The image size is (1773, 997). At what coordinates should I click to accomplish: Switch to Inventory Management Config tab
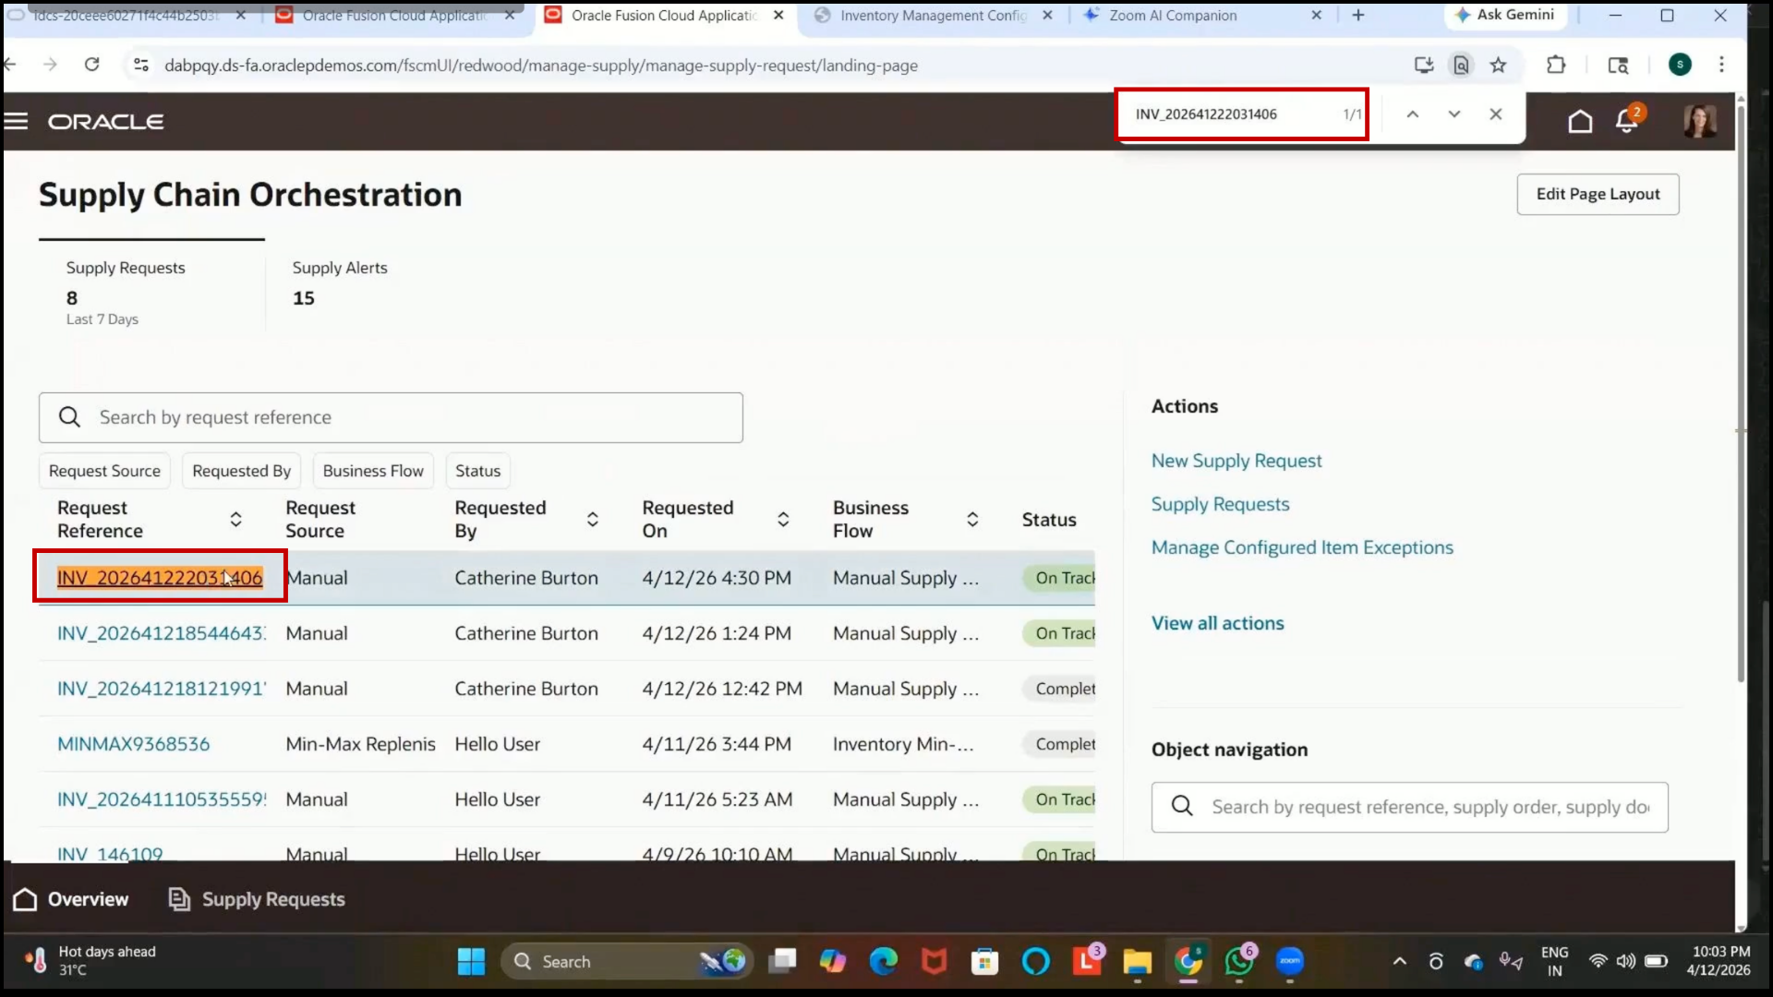(933, 15)
